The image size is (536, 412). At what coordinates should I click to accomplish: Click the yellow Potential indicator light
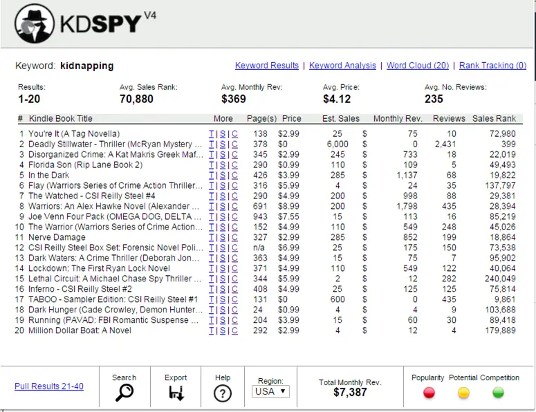pyautogui.click(x=463, y=393)
